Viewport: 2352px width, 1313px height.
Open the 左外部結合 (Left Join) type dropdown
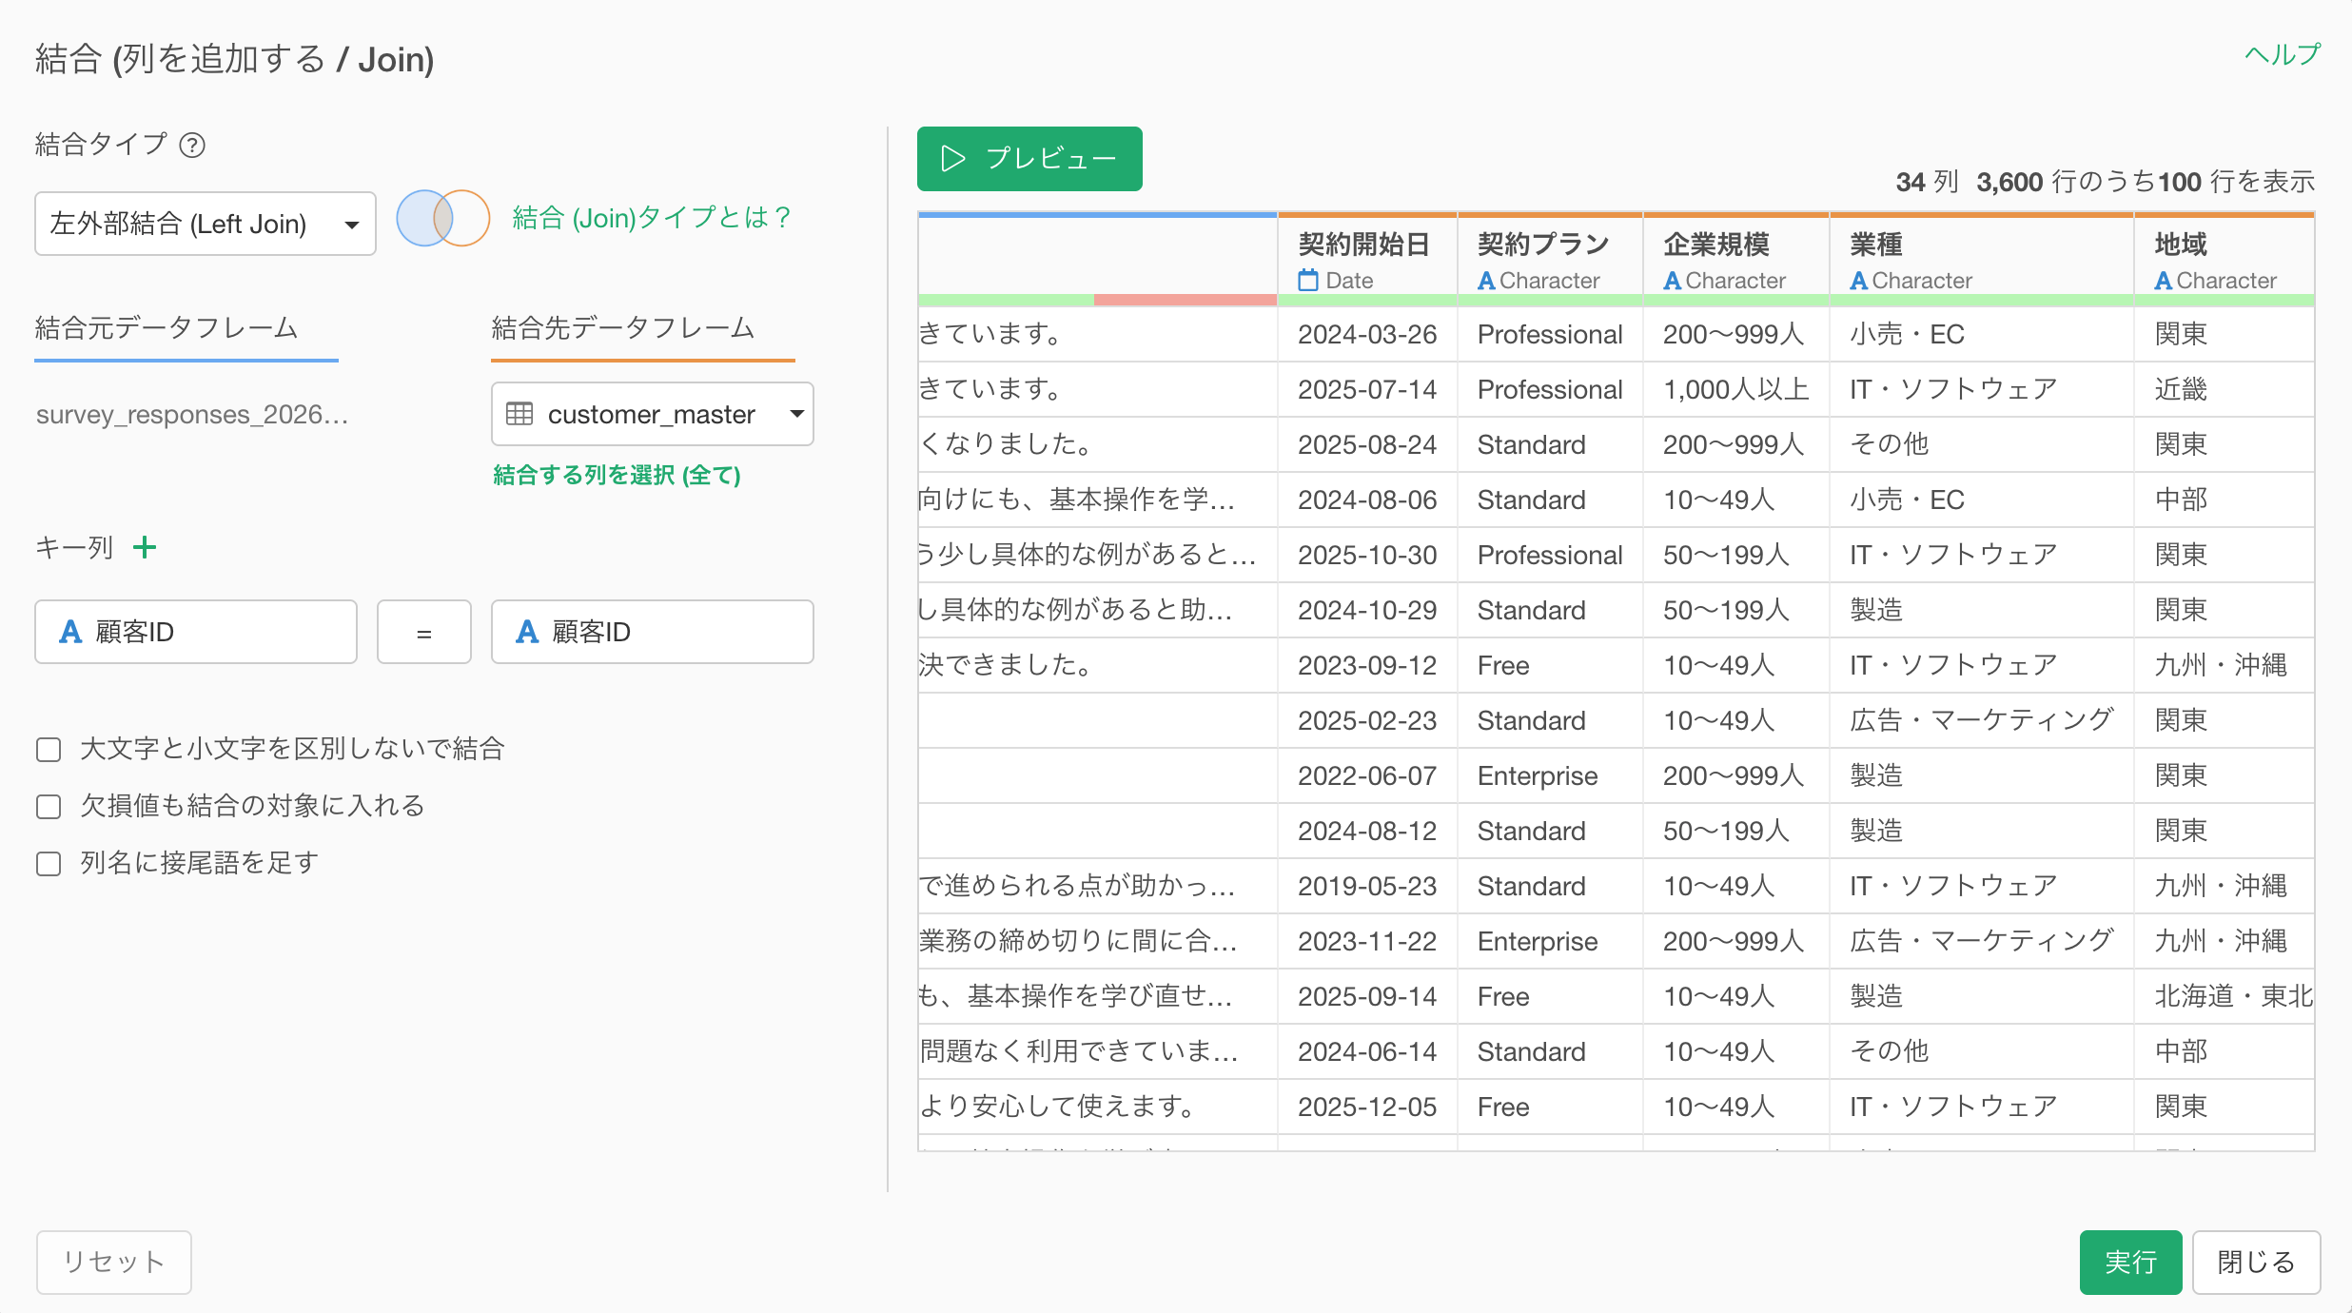[206, 224]
